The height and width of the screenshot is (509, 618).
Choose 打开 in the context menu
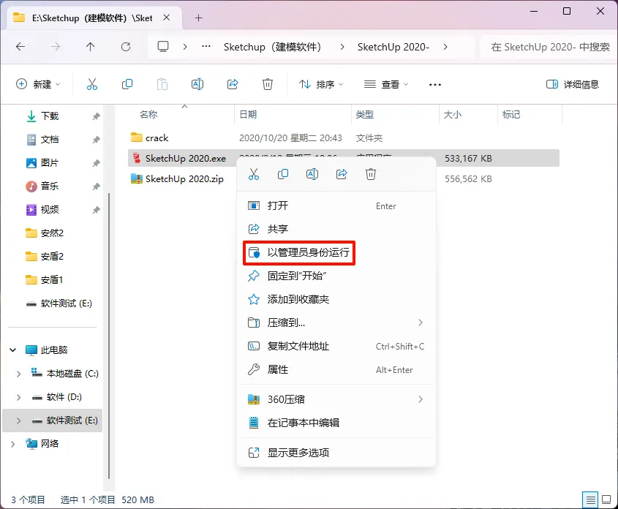tap(336, 206)
